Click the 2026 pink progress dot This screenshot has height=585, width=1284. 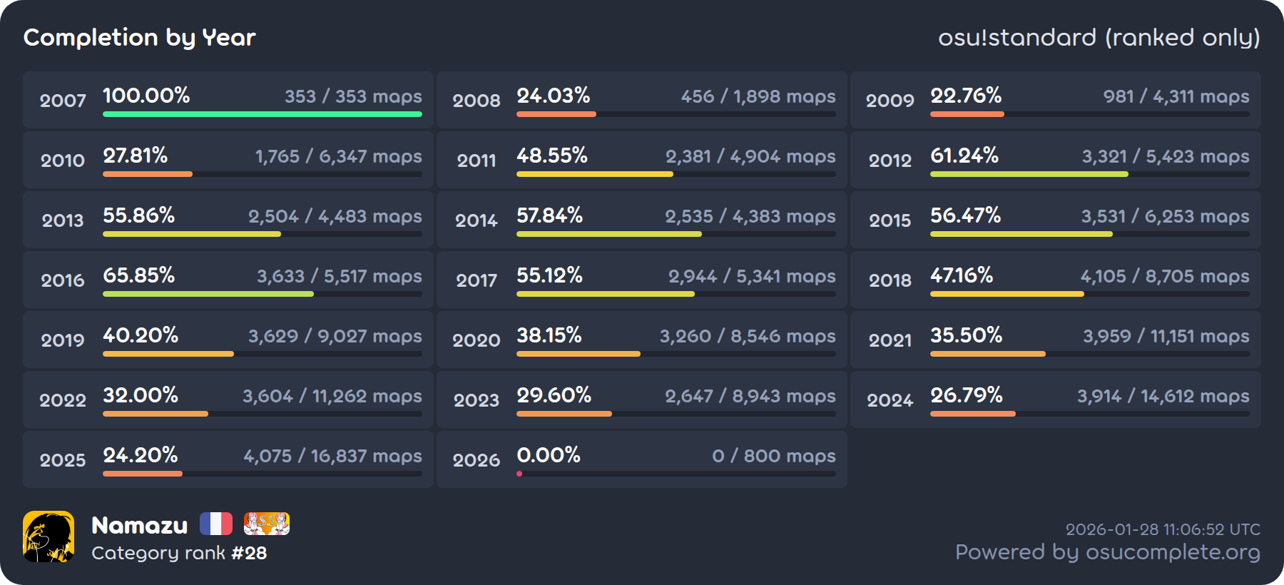point(519,474)
